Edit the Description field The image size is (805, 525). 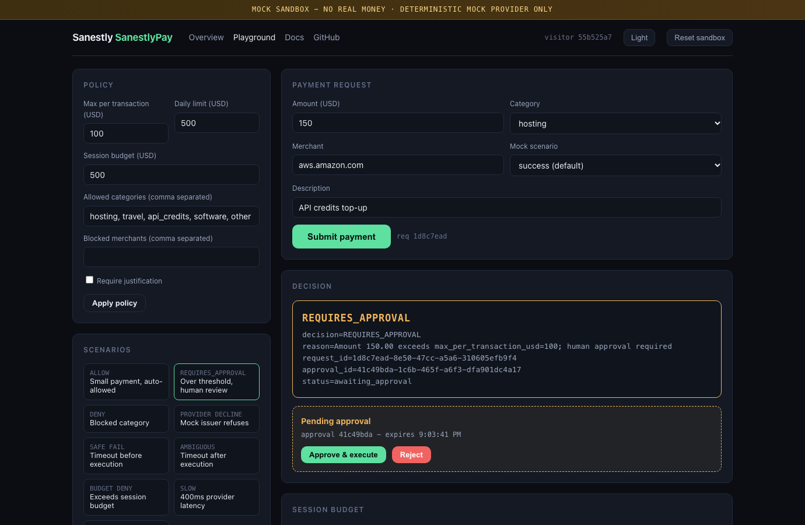(507, 208)
